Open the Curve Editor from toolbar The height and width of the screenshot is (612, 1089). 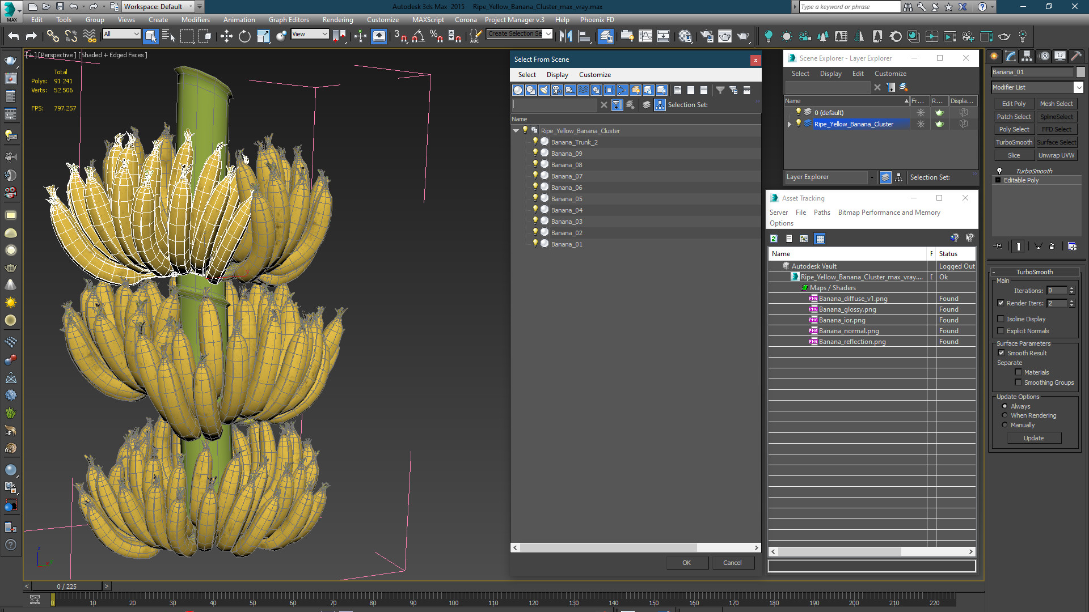coord(645,36)
